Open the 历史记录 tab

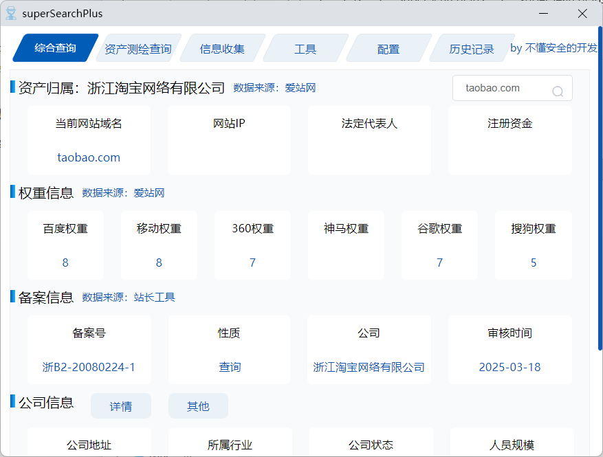472,49
